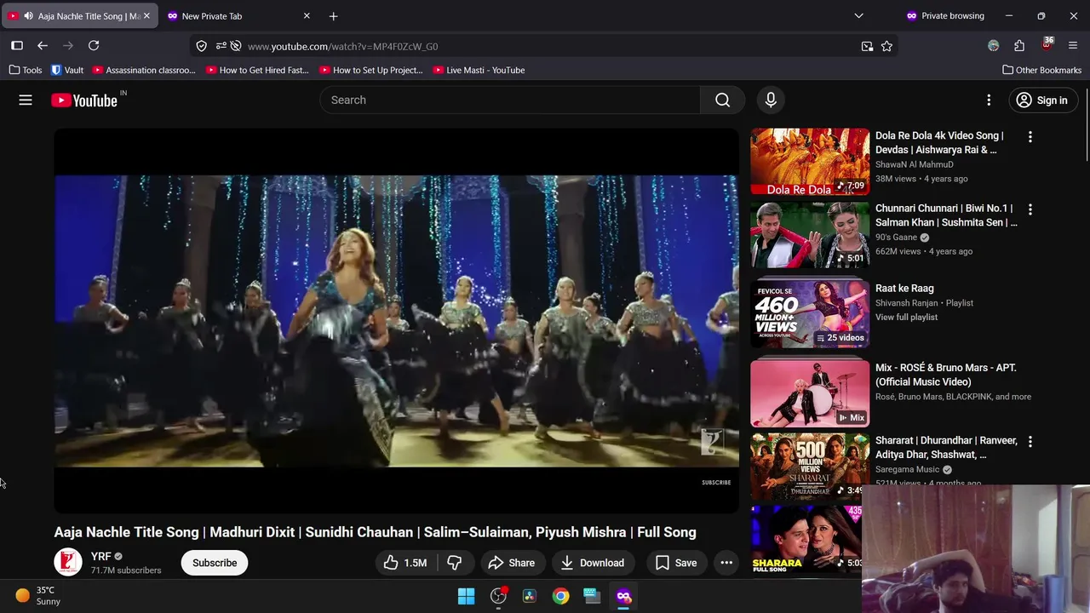Close the New Private Tab

click(x=307, y=16)
